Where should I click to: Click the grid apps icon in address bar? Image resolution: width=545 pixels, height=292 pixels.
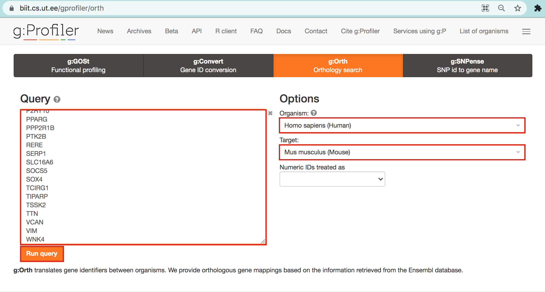(x=485, y=8)
